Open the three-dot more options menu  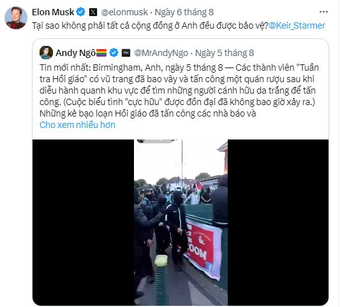(x=323, y=12)
